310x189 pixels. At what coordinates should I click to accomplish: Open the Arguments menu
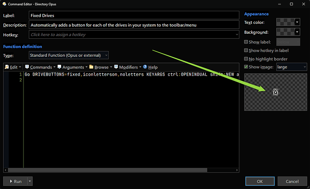72,67
